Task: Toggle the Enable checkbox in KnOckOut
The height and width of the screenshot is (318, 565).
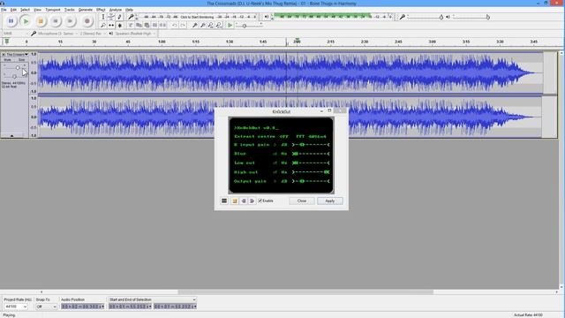Action: 260,201
